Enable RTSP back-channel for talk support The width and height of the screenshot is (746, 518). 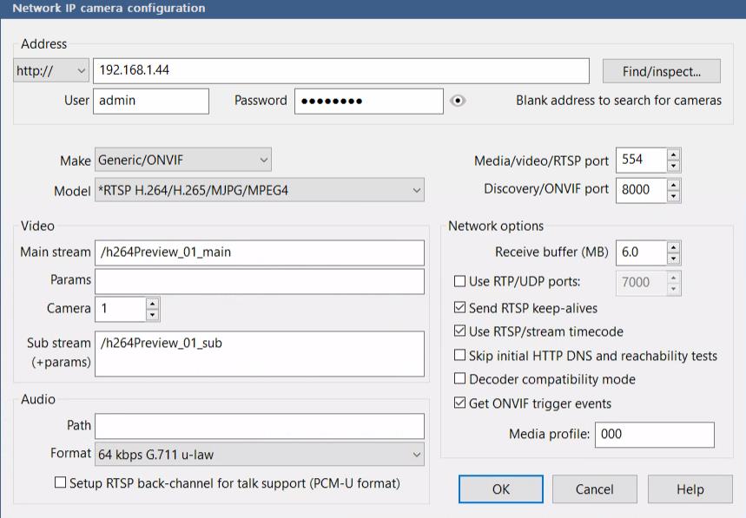click(x=61, y=482)
